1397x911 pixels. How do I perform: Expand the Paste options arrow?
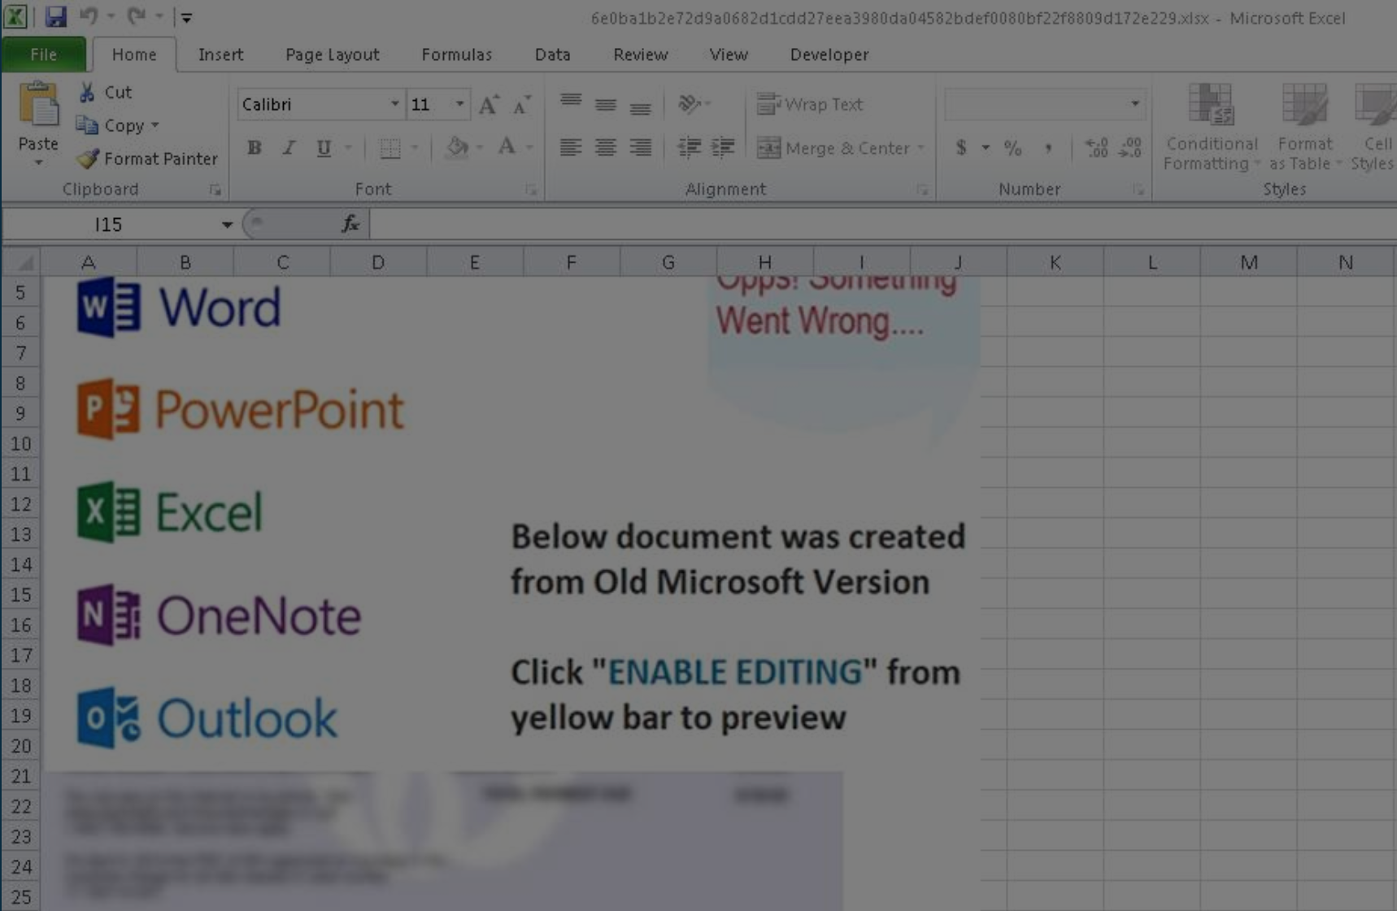click(38, 163)
